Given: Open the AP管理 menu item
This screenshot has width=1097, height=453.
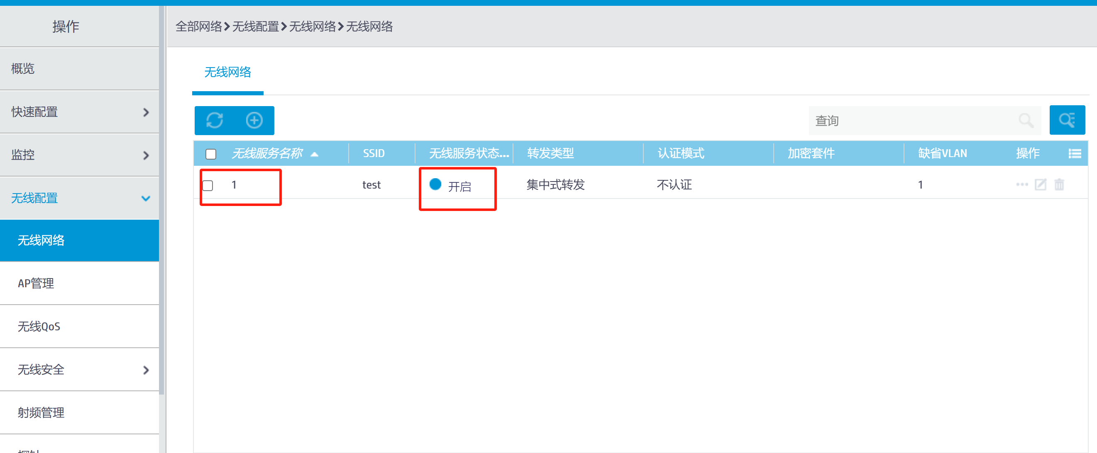Looking at the screenshot, I should (x=36, y=283).
